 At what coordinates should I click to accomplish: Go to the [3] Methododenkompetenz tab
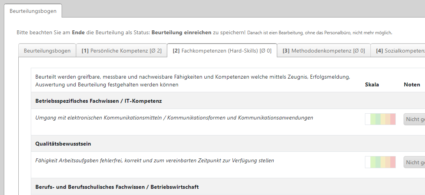tap(324, 51)
